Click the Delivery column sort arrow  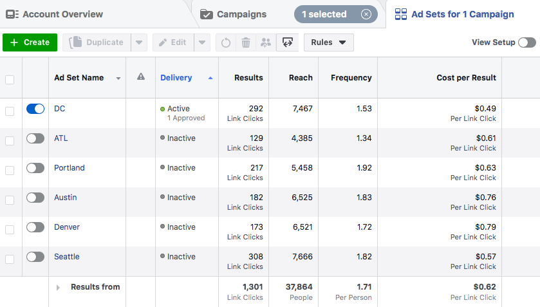coord(210,78)
